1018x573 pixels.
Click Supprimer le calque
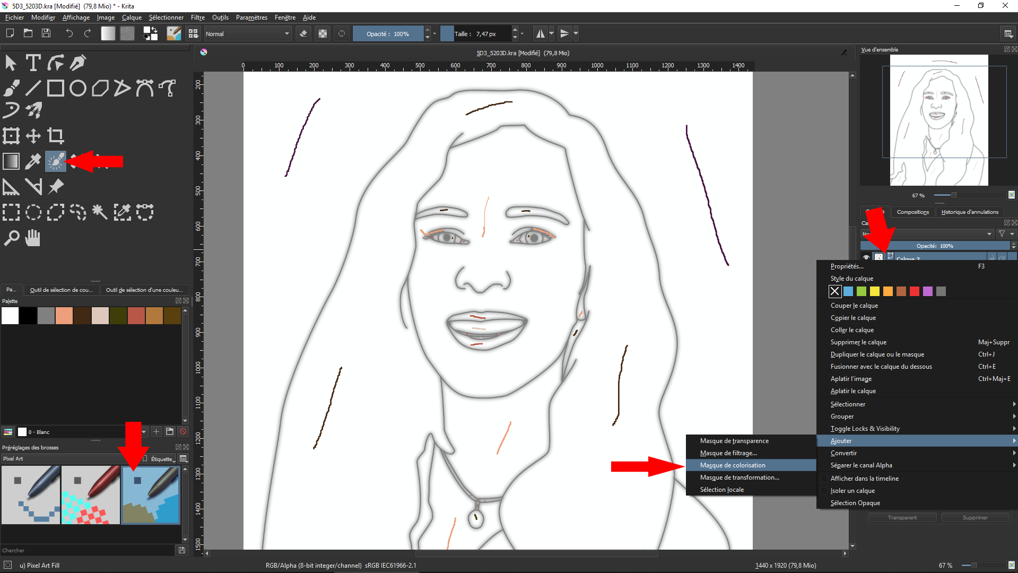(917, 342)
